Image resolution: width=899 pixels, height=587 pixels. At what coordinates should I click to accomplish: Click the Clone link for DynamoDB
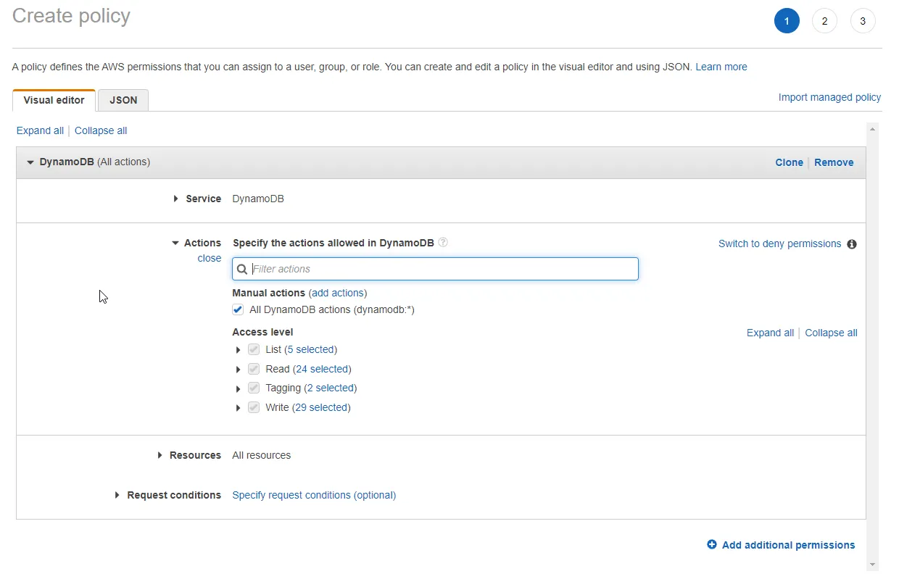pos(789,162)
